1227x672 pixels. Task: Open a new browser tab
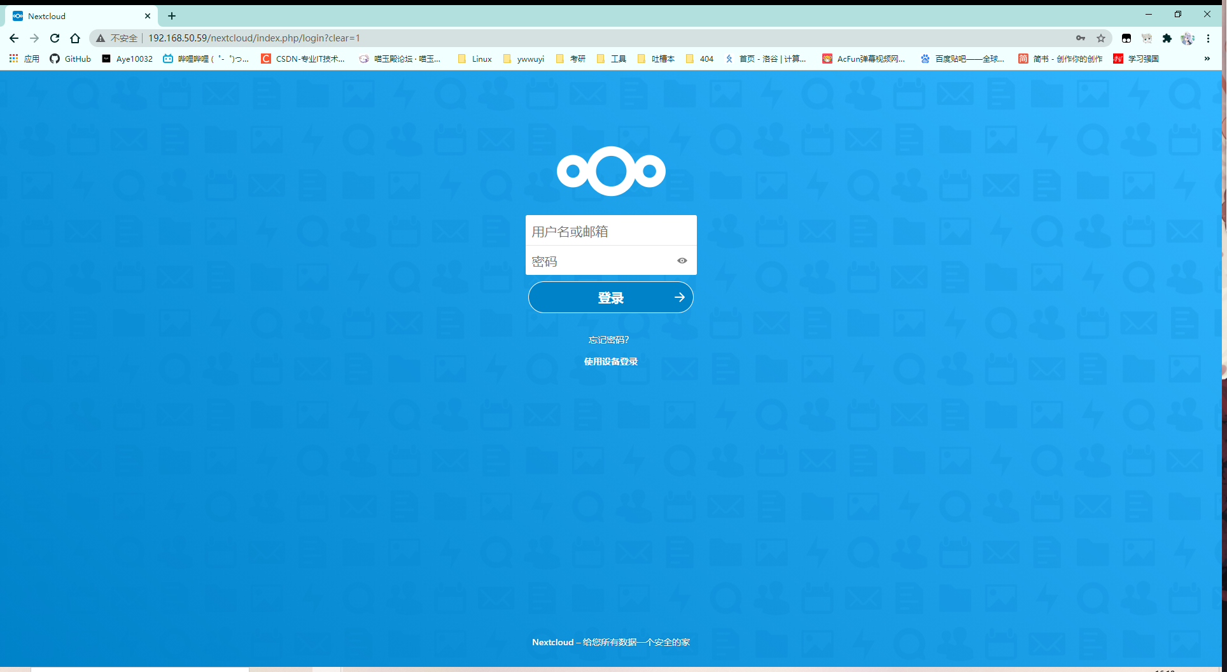point(172,16)
